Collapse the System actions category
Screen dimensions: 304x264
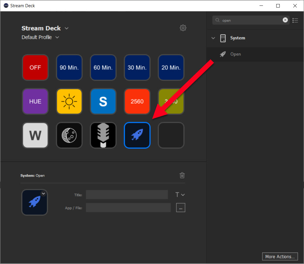(x=213, y=38)
